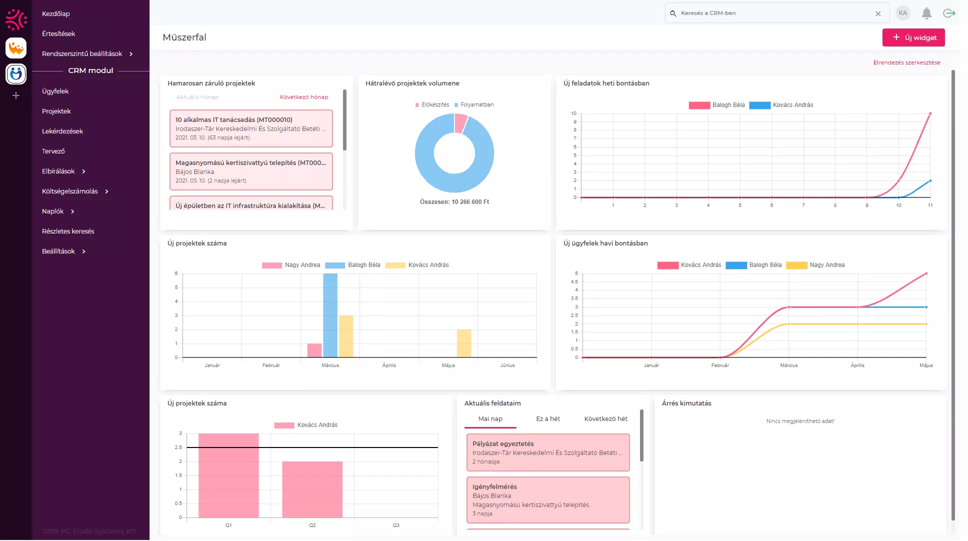Screen dimensions: 968x541
Task: Switch to the Ez a hét tab
Action: (548, 419)
